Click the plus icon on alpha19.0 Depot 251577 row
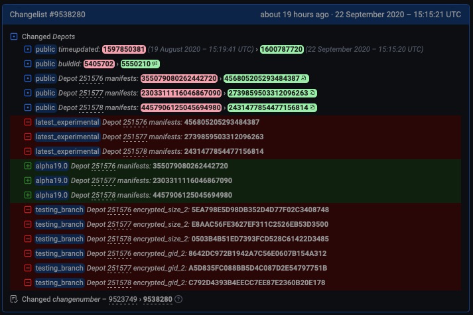 (27, 180)
